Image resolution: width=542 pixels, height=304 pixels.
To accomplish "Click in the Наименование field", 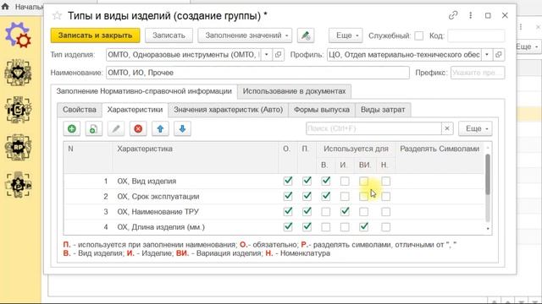I will pos(257,73).
